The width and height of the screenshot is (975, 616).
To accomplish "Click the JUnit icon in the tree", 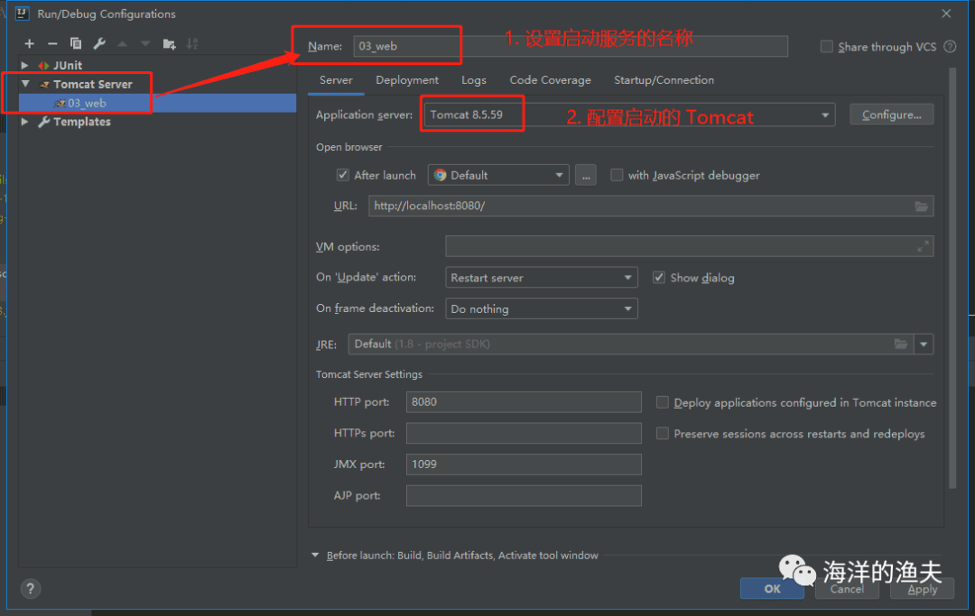I will coord(43,65).
